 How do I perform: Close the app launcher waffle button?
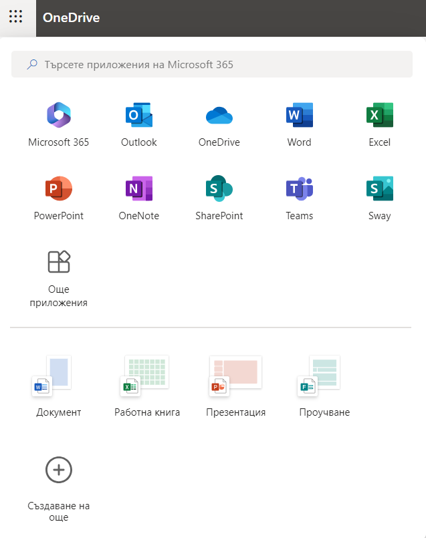16,17
